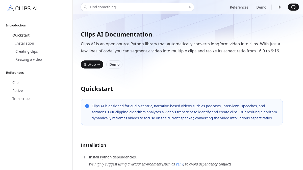Open the Clip reference page
This screenshot has width=303, height=170.
point(15,83)
